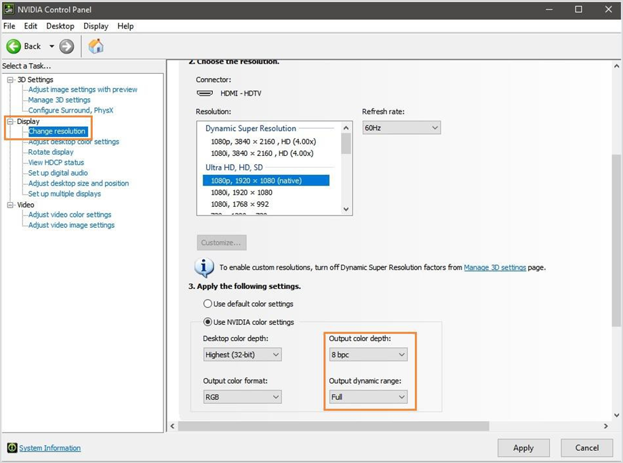Click the HDMI connector icon
The height and width of the screenshot is (463, 623).
pyautogui.click(x=205, y=94)
